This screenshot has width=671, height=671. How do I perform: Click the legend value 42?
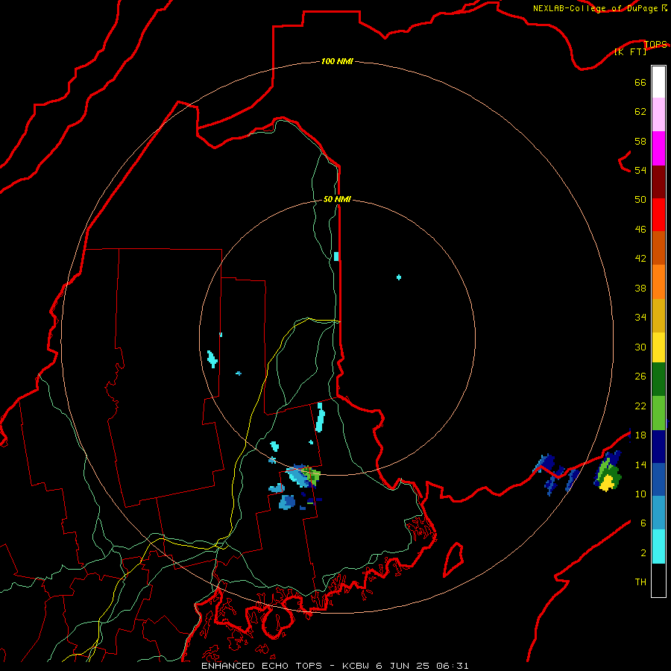point(640,259)
